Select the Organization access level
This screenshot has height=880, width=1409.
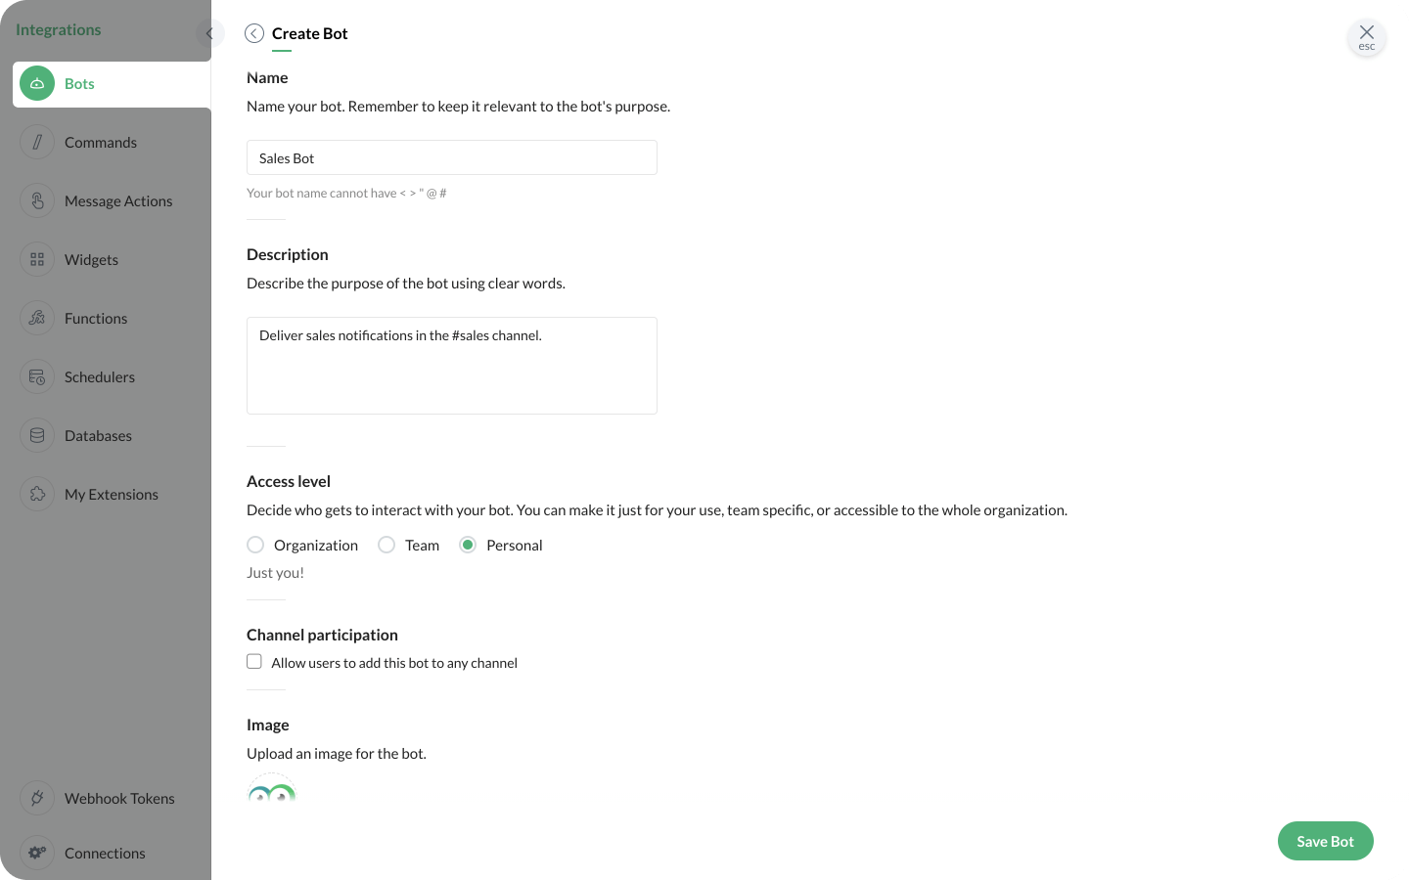(255, 545)
